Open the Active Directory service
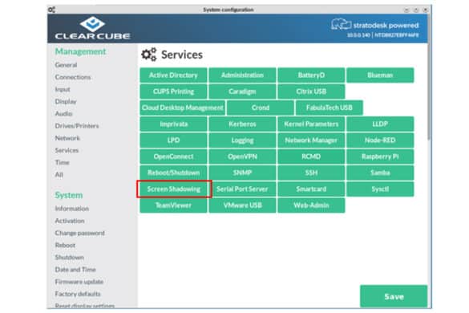The image size is (469, 313). point(173,75)
